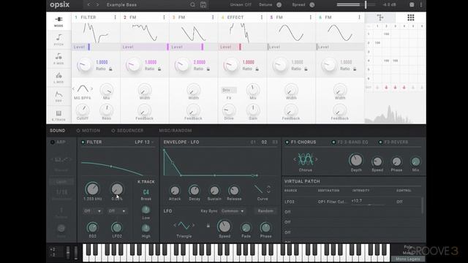This screenshot has width=468, height=263.
Task: Select Mono Legato voice mode
Action: pyautogui.click(x=408, y=259)
